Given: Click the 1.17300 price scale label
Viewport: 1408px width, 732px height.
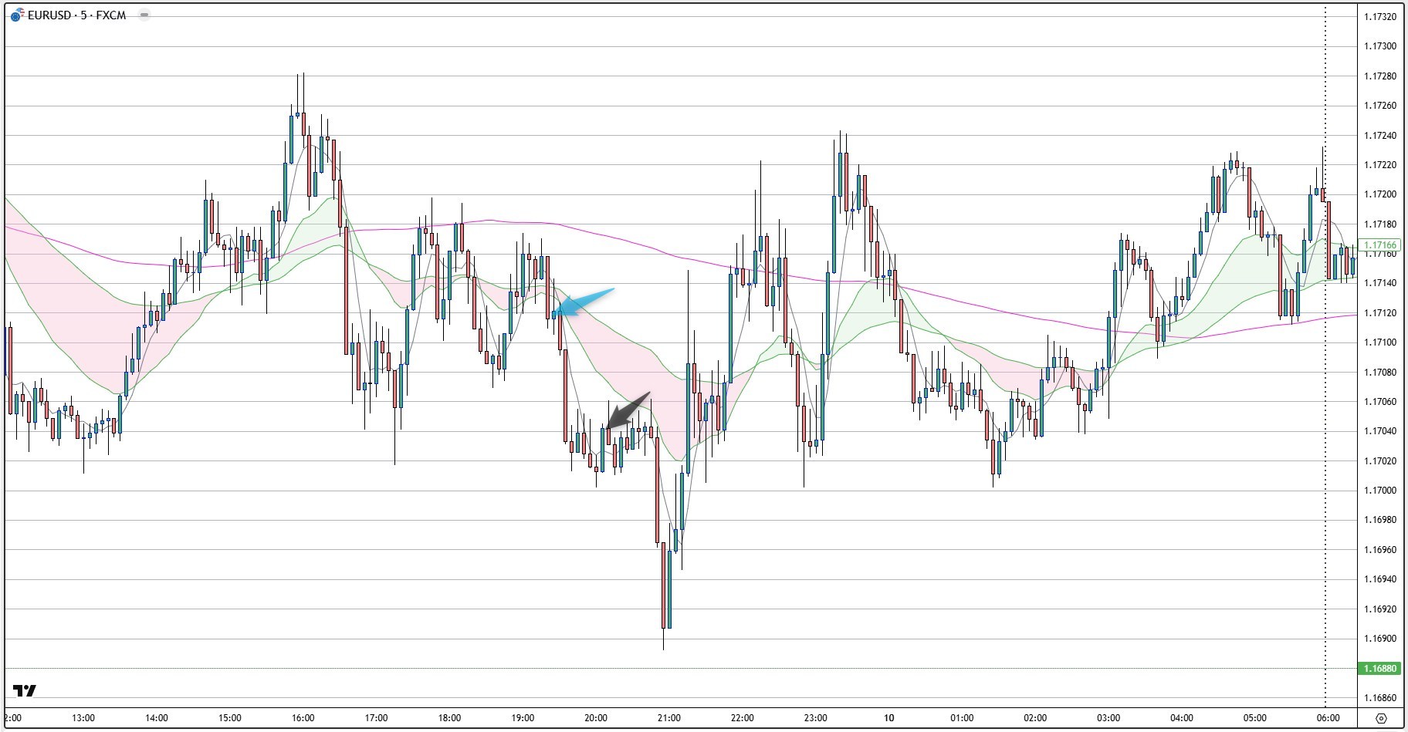Looking at the screenshot, I should pos(1380,46).
